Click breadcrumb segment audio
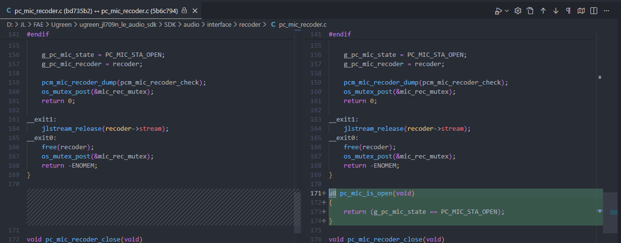Viewport: 621px width, 243px height. click(191, 24)
